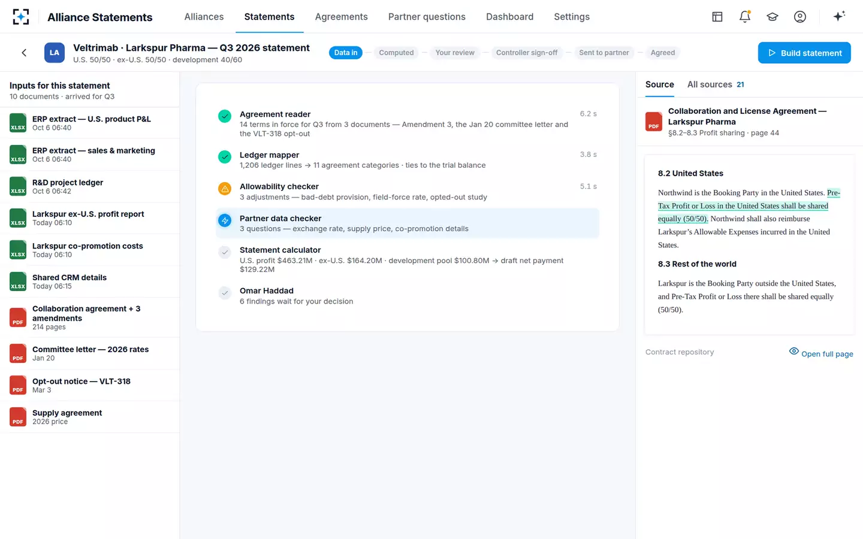863x539 pixels.
Task: Open the Partner data checker step row
Action: tap(408, 223)
